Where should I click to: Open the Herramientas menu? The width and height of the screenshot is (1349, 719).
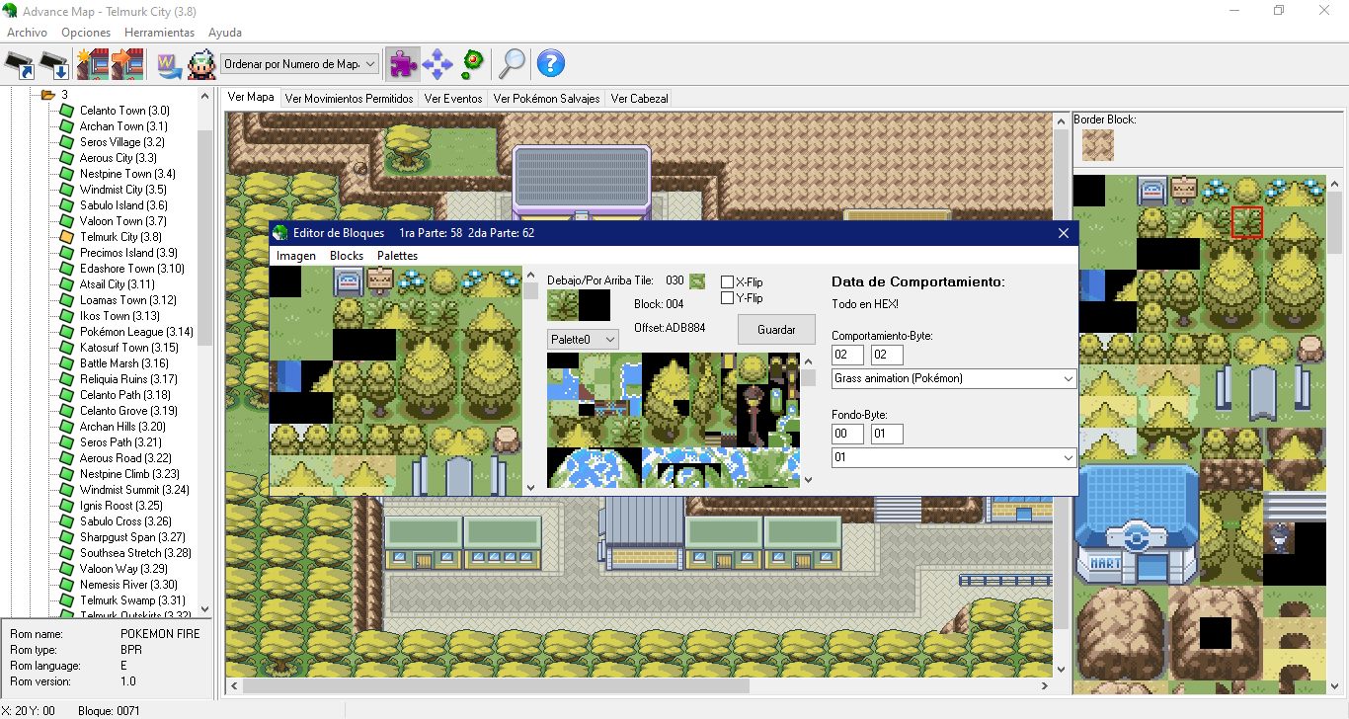[x=159, y=33]
